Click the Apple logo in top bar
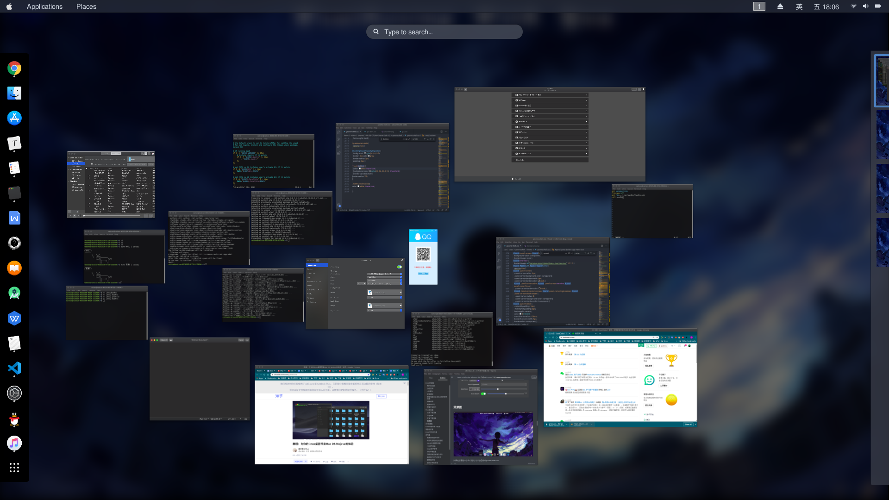The image size is (889, 500). point(9,6)
